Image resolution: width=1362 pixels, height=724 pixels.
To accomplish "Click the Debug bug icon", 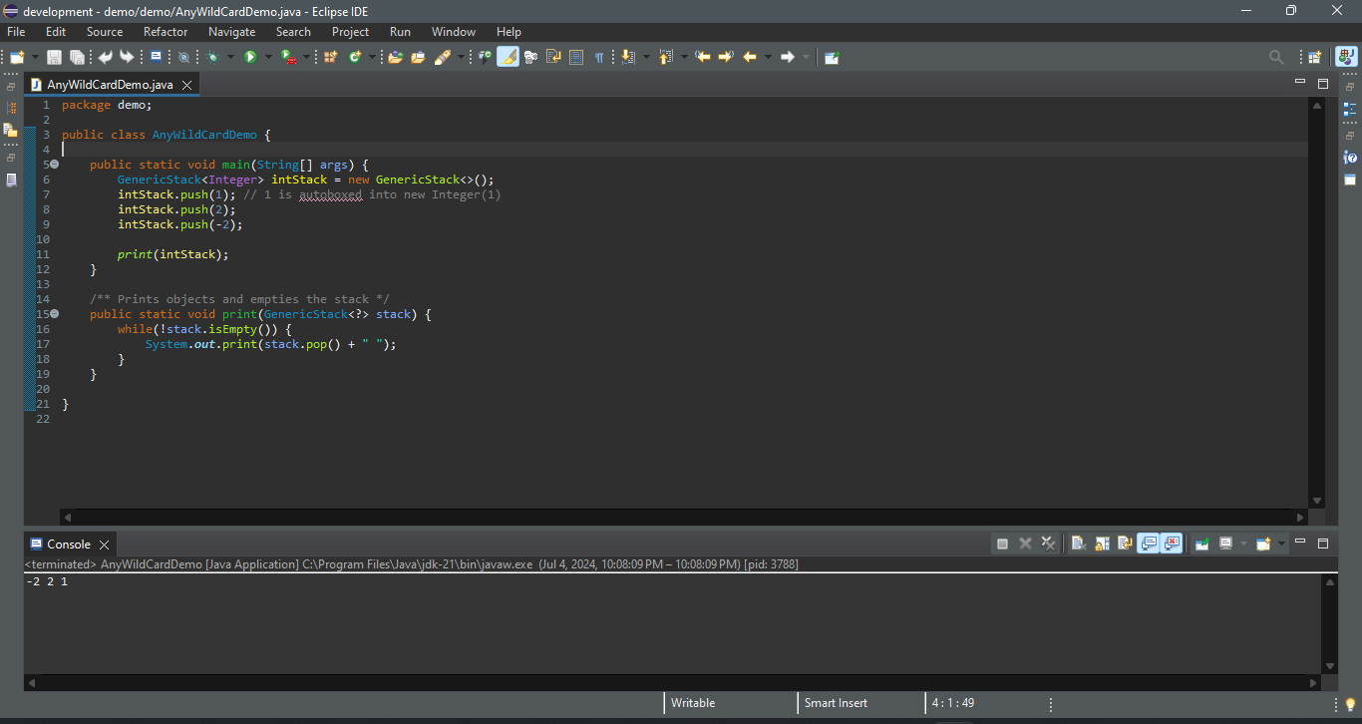I will [x=213, y=58].
